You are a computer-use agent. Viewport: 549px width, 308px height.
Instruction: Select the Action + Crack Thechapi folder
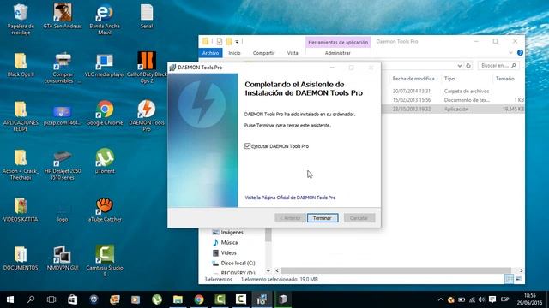tap(21, 164)
